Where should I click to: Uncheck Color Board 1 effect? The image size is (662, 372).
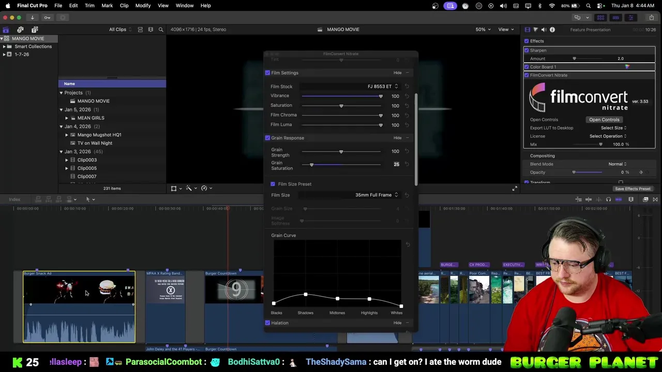[526, 67]
